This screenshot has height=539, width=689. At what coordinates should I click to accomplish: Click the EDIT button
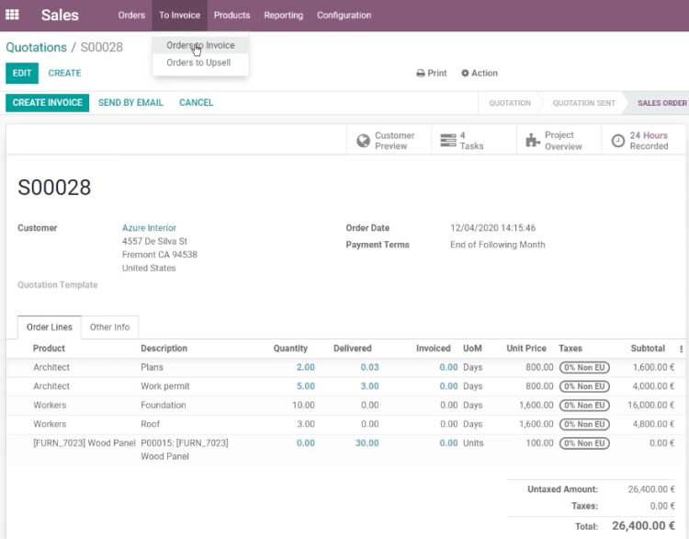(x=22, y=73)
